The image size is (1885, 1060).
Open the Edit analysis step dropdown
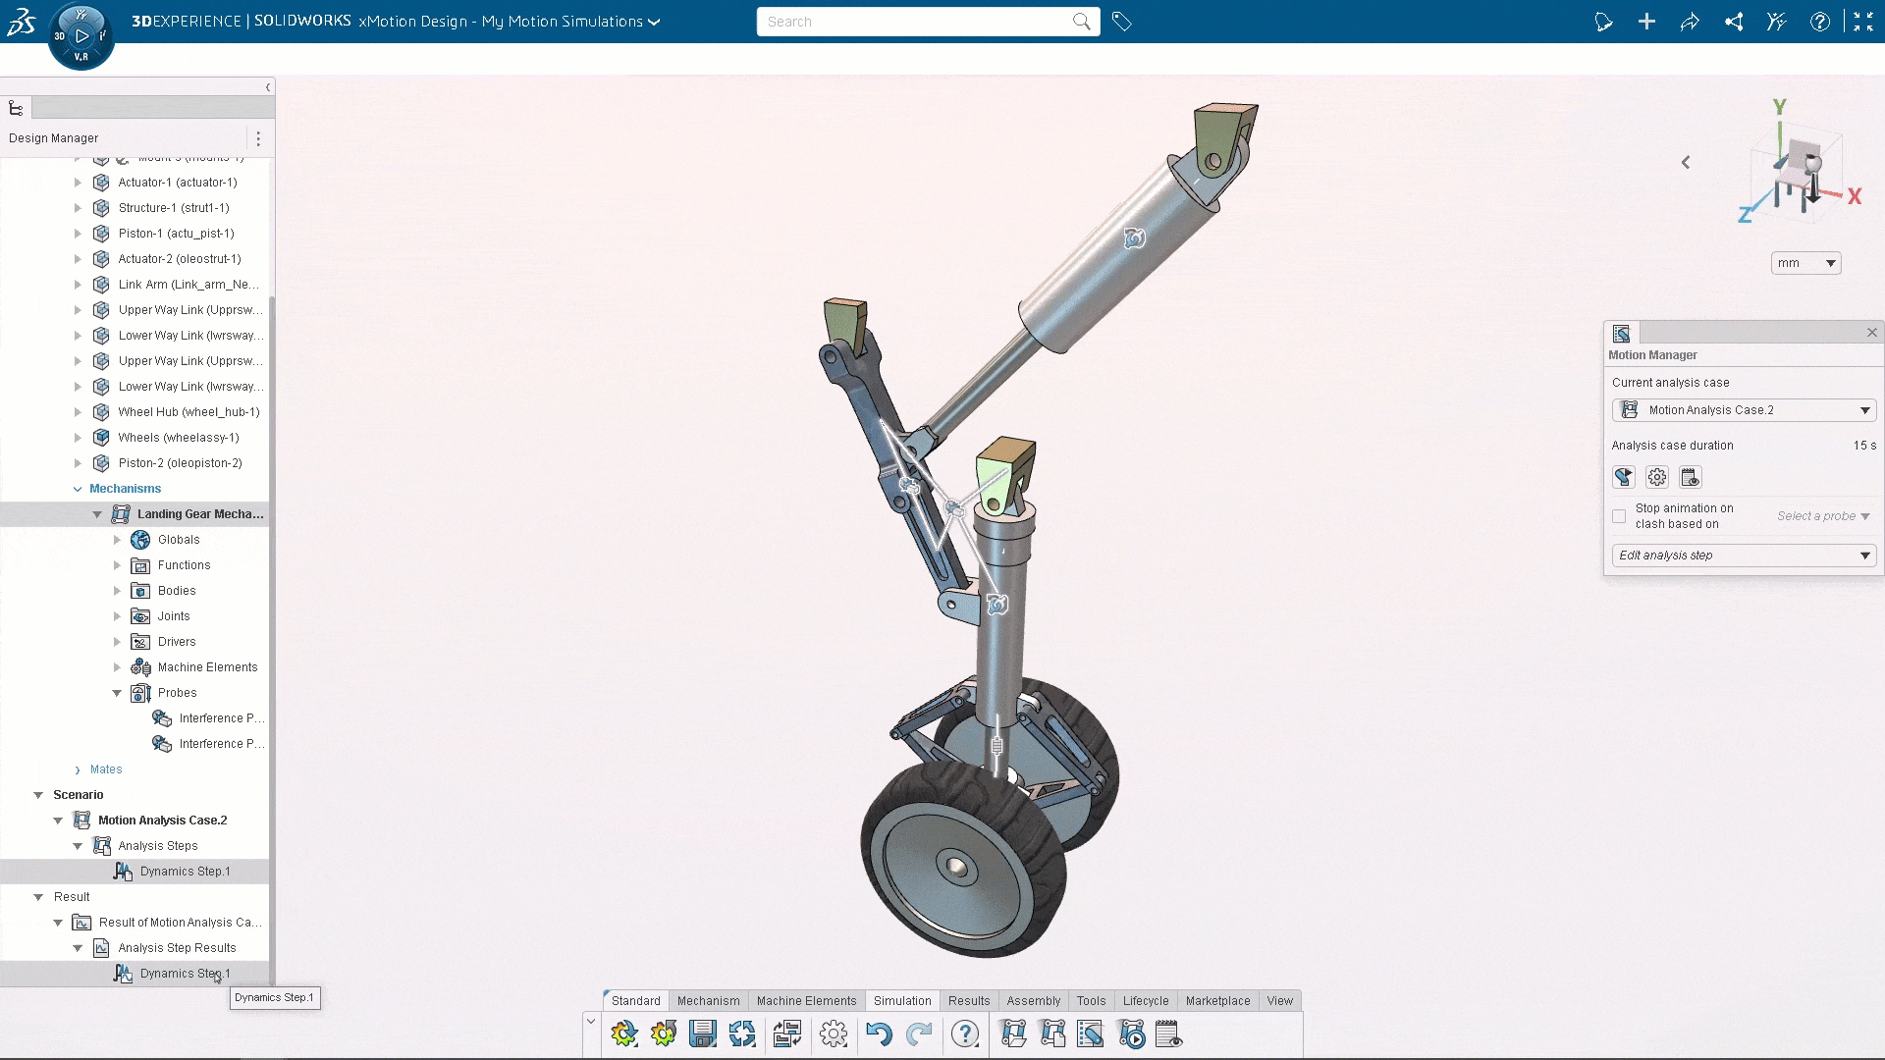(1744, 556)
